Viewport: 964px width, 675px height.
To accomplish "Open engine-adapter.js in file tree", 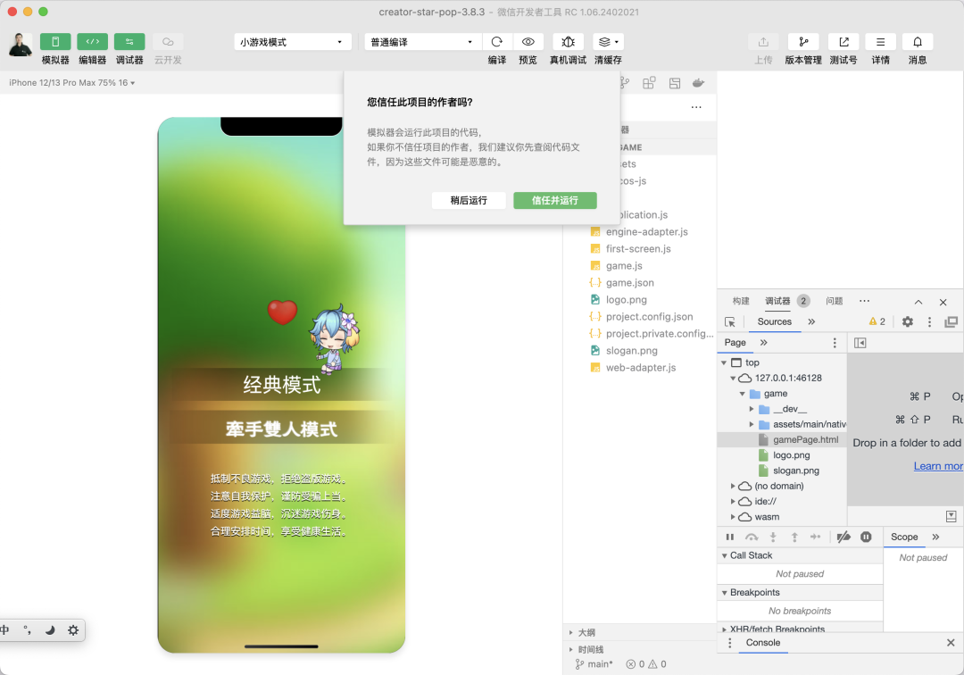I will 646,232.
